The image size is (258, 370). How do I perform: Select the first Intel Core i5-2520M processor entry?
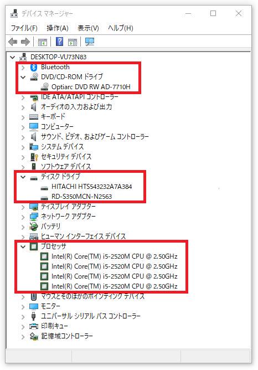115,256
